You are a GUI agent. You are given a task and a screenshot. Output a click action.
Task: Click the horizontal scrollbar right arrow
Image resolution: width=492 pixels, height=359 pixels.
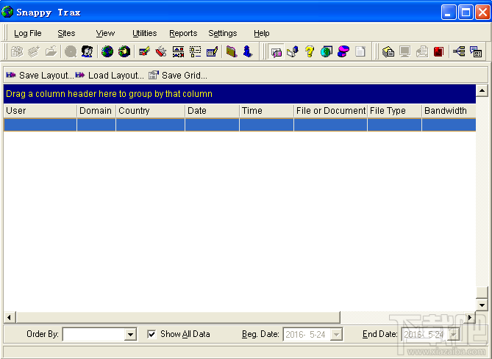pyautogui.click(x=470, y=318)
